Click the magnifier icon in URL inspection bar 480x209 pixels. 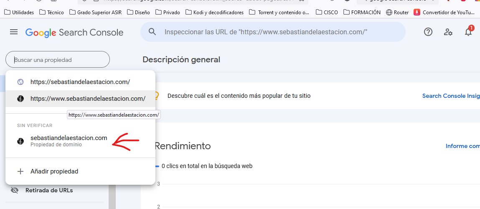[x=152, y=32]
